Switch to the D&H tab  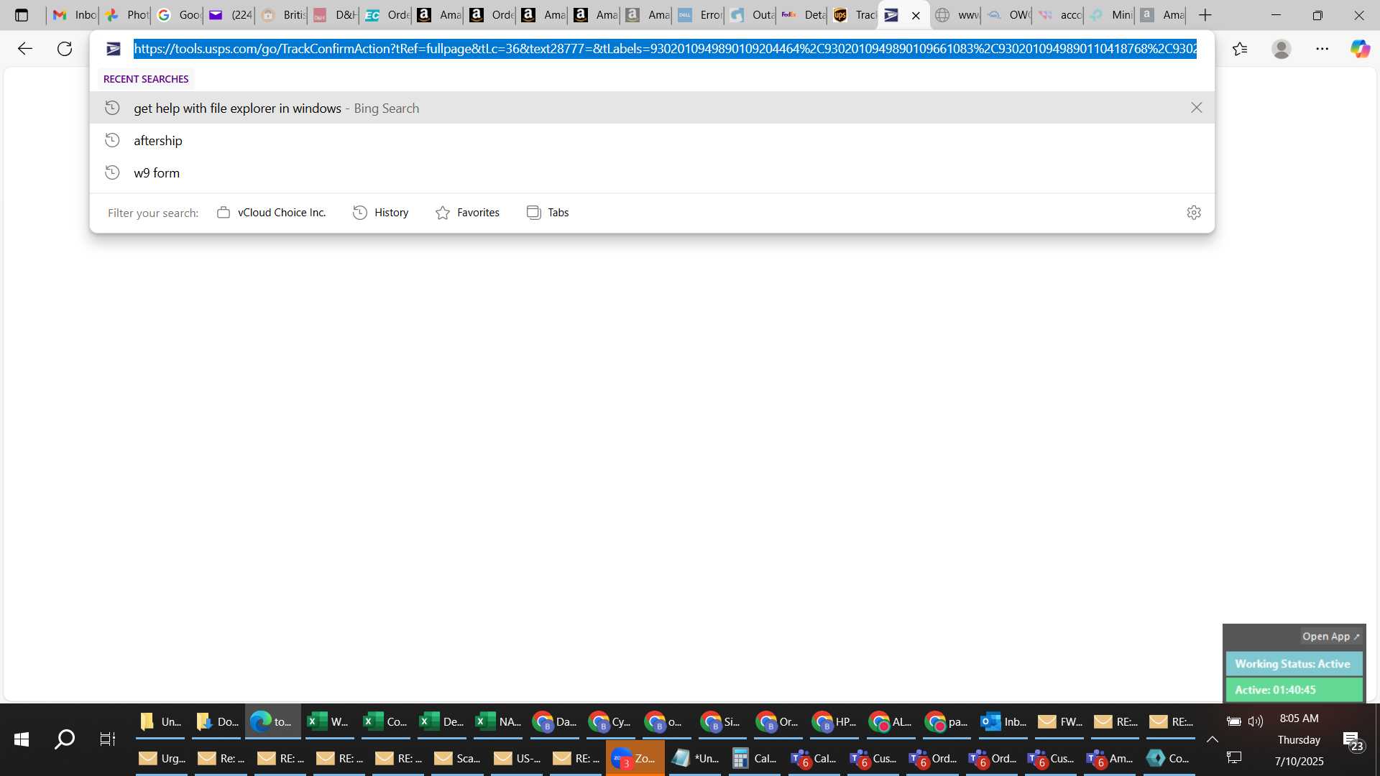pyautogui.click(x=335, y=15)
